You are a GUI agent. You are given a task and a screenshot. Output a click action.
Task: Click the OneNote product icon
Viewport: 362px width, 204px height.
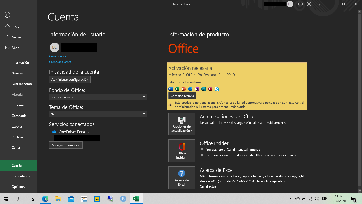[197, 89]
